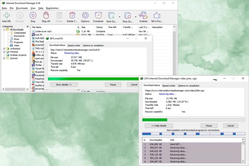This screenshot has width=249, height=166.
Task: Switch to Speed Limiter tab in mult.flv dialog
Action: tap(74, 45)
